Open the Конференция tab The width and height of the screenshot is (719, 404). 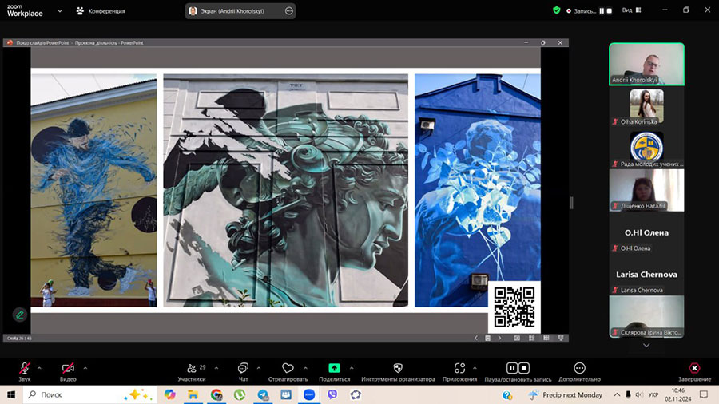pos(101,11)
